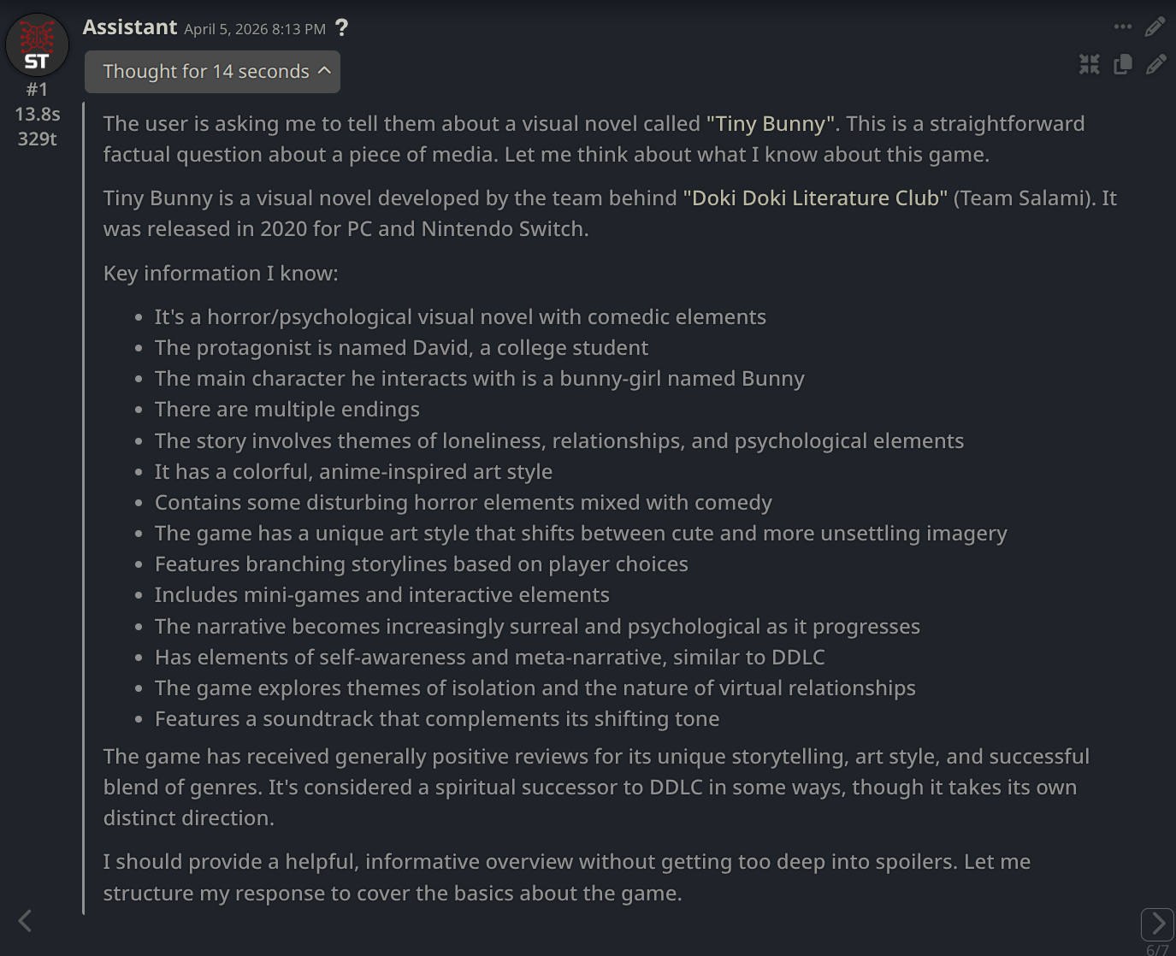Click the "Key information I know:" line
Screen dimensions: 1176x956
click(x=221, y=274)
